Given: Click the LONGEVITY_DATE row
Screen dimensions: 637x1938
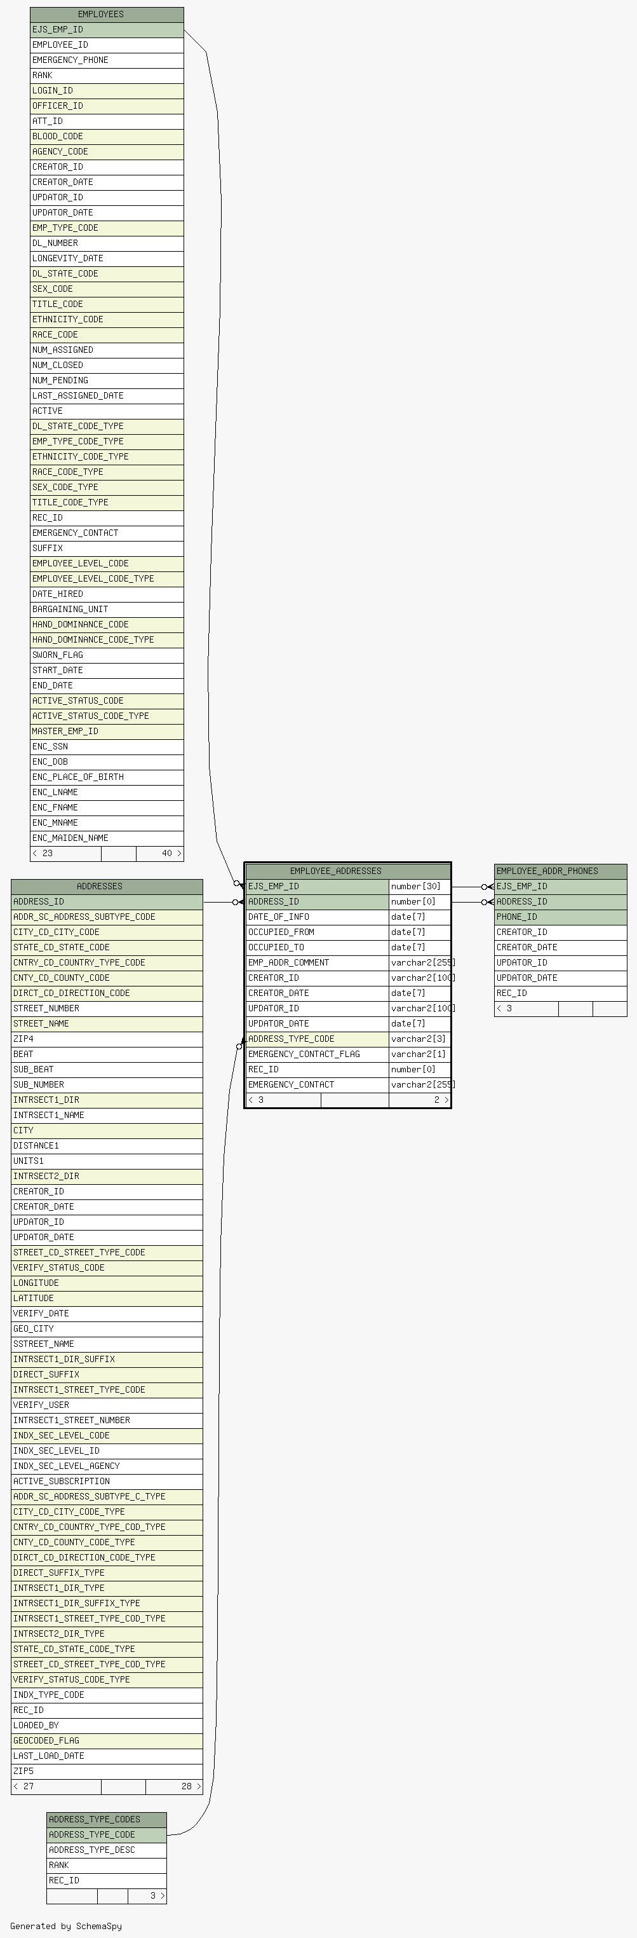Looking at the screenshot, I should (107, 259).
